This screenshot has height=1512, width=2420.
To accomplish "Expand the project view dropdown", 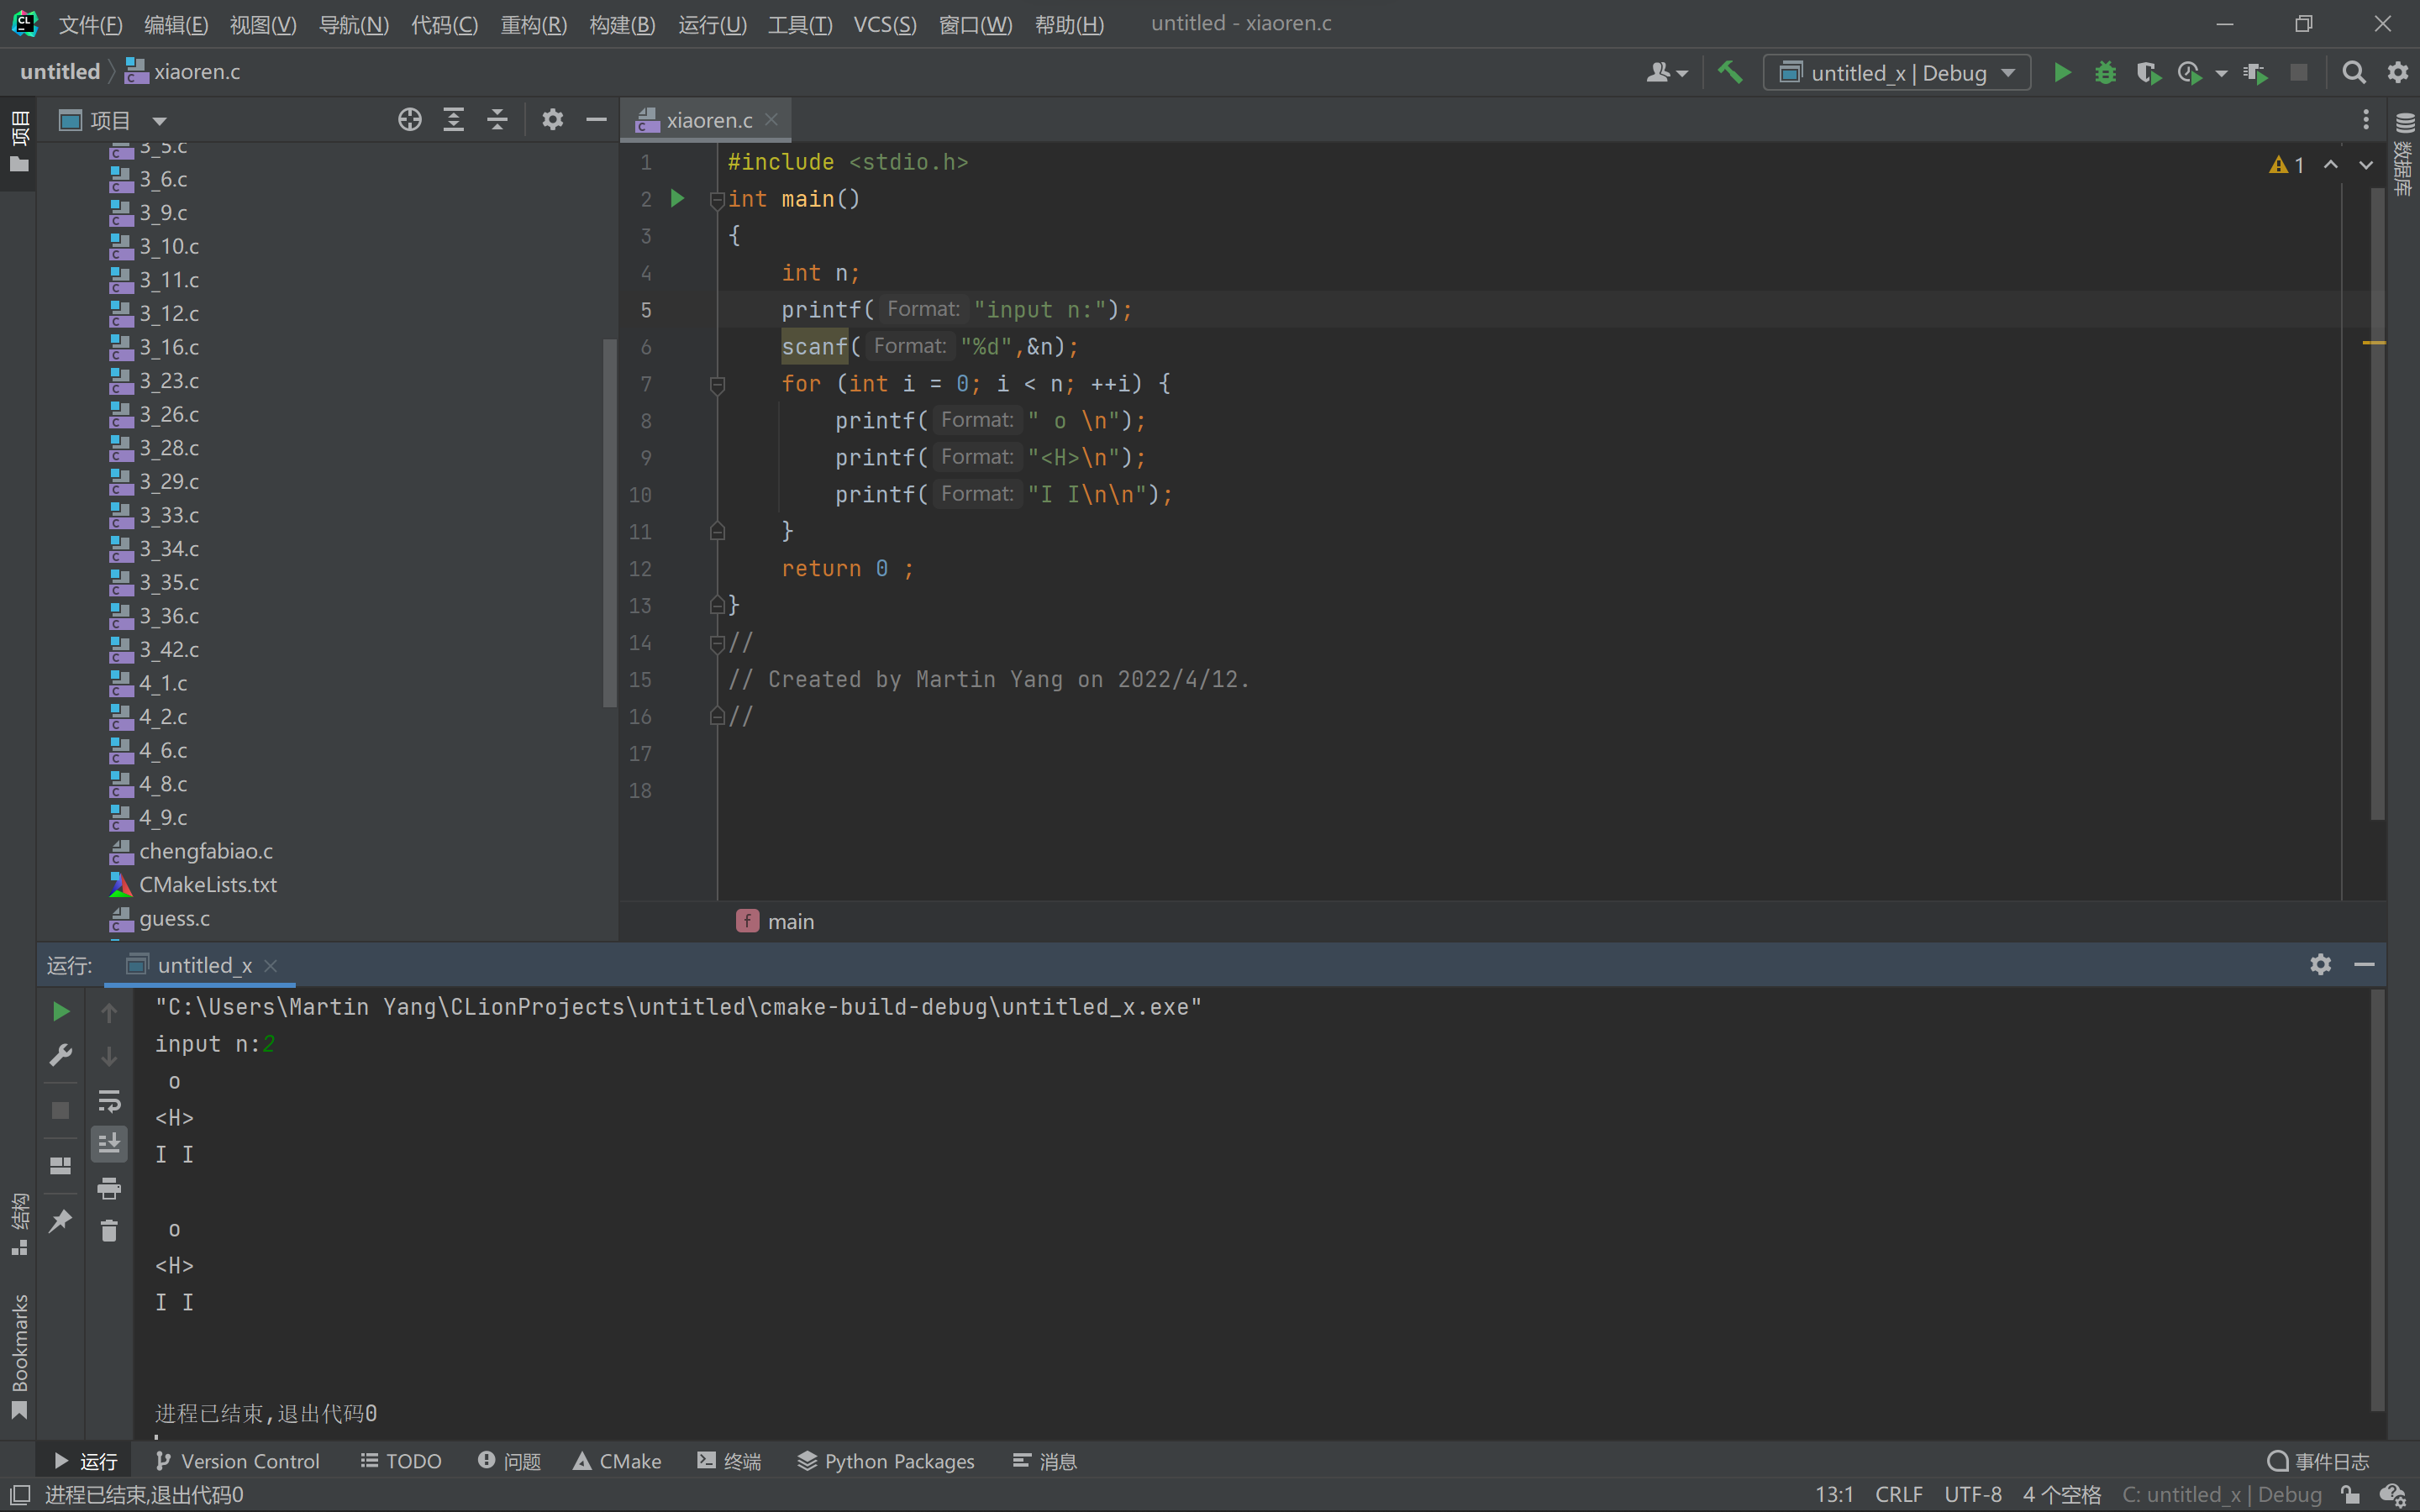I will tap(159, 121).
